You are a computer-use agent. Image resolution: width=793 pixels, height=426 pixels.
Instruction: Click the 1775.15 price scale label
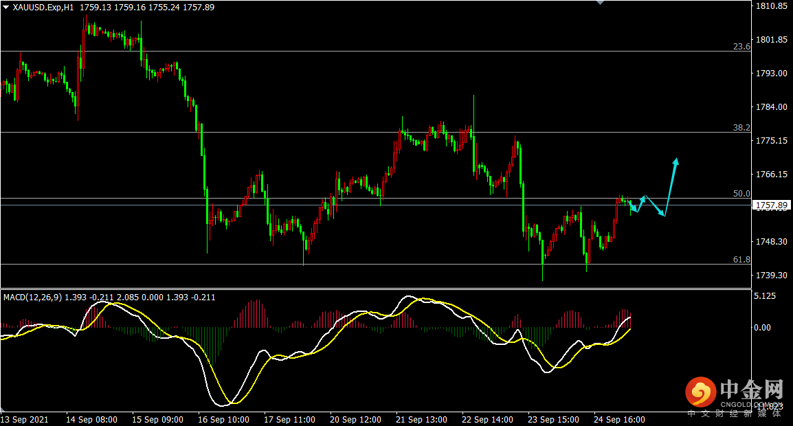(x=771, y=141)
